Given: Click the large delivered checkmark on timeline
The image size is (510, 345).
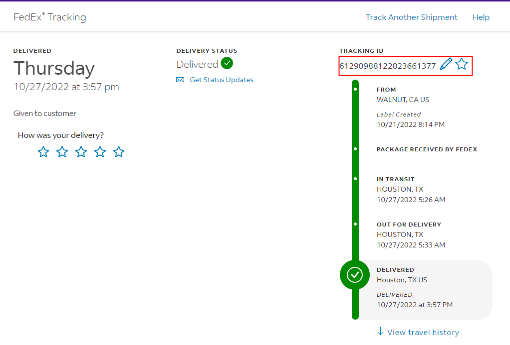Looking at the screenshot, I should [x=355, y=275].
